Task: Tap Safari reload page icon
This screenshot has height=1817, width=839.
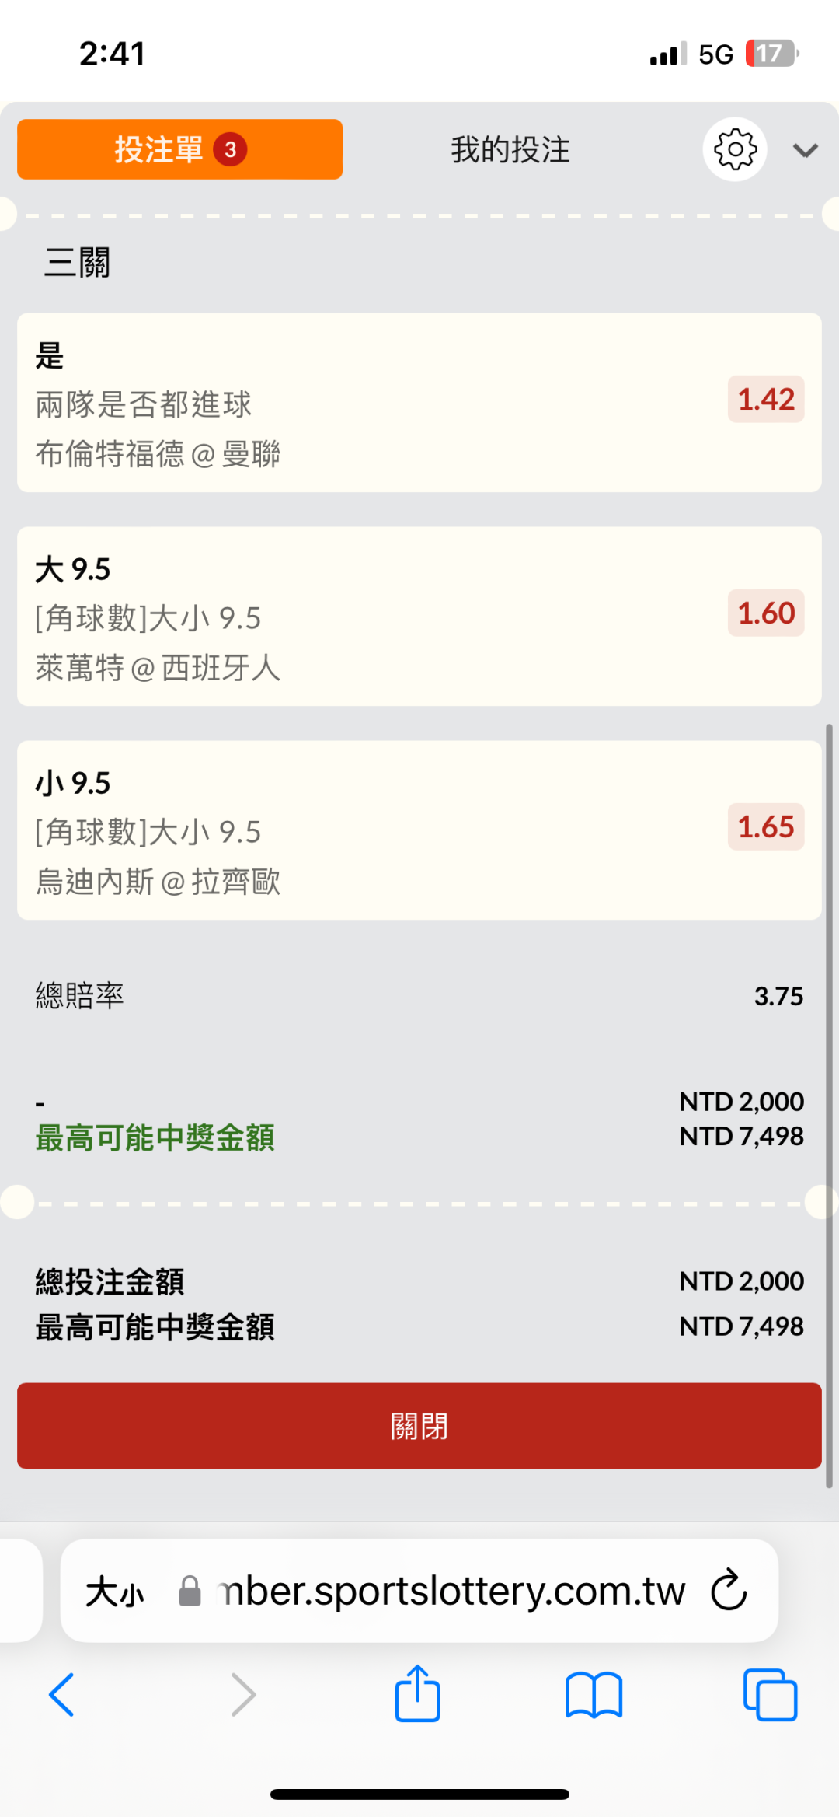Action: (729, 1590)
